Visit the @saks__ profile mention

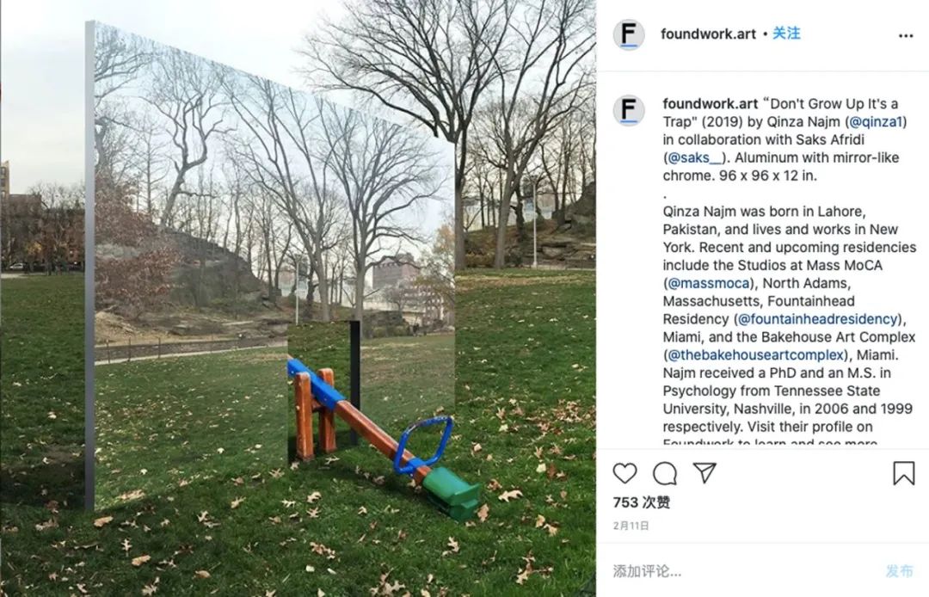point(695,157)
